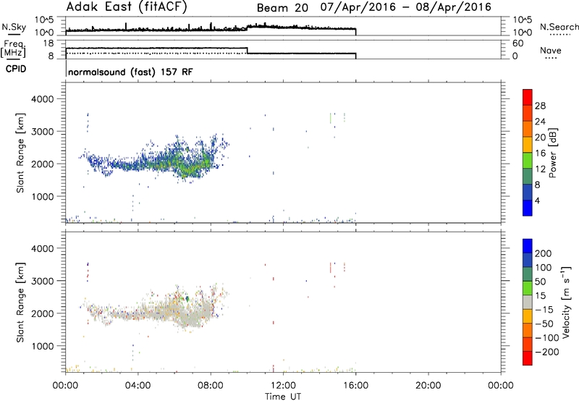Viewport: 579px width, 401px height.
Task: Click the frequency step-down at 10:00 UT
Action: point(247,51)
